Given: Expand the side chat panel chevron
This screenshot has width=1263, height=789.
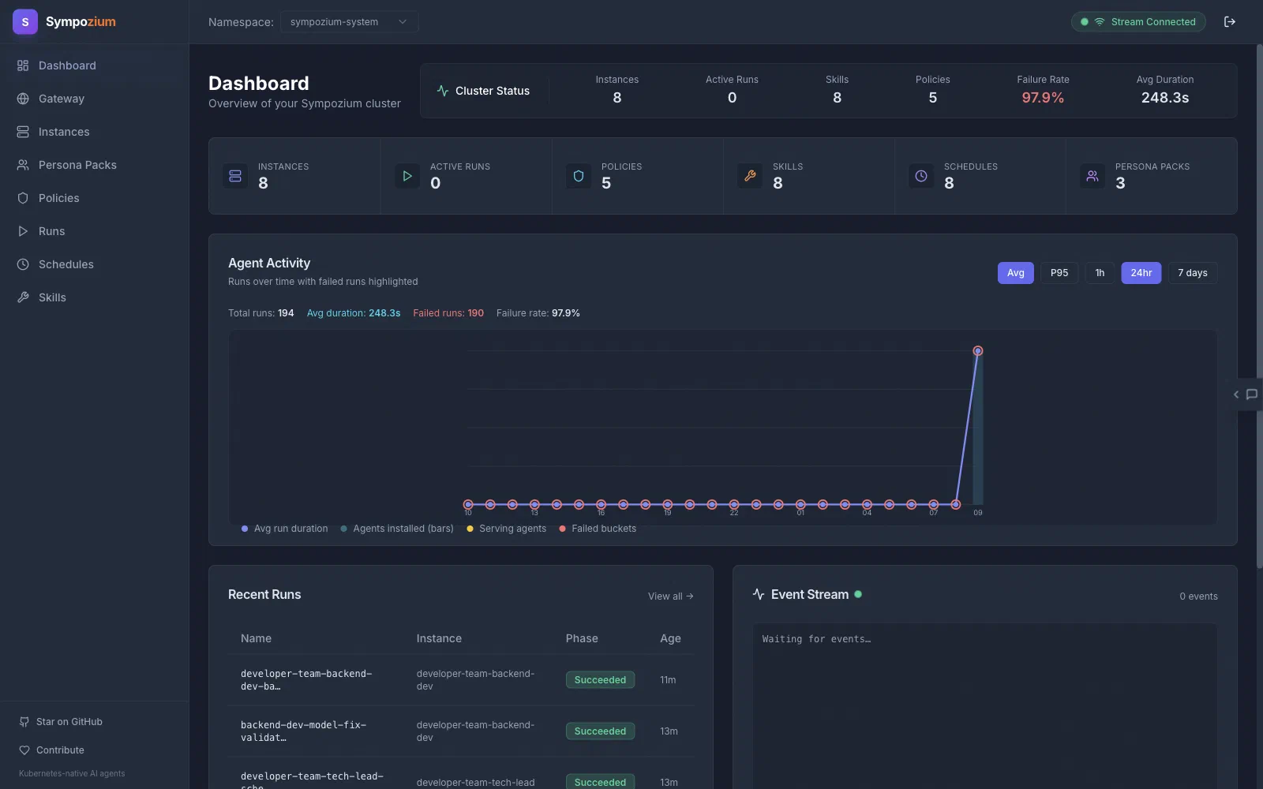Looking at the screenshot, I should (x=1236, y=394).
